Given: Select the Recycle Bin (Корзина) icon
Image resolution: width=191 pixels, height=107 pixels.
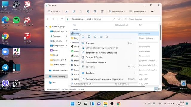Looking at the screenshot, I should [184, 85].
